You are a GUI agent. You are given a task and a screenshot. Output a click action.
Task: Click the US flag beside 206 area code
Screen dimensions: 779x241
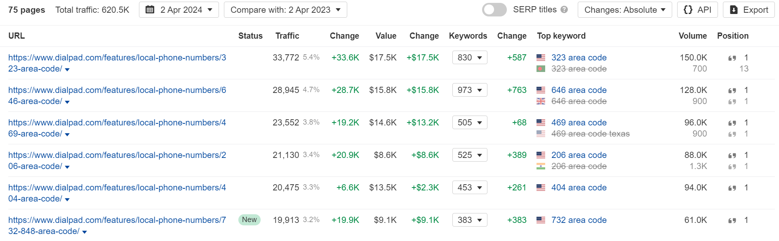[x=541, y=155]
